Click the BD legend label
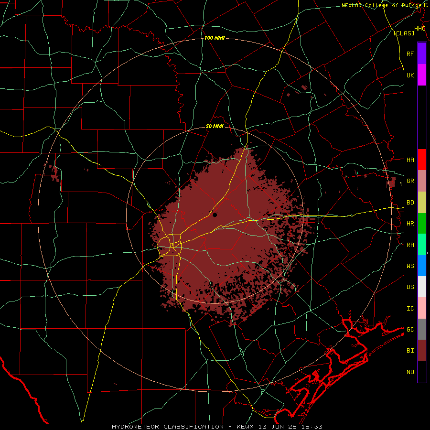Image resolution: width=430 pixels, height=430 pixels. click(410, 203)
